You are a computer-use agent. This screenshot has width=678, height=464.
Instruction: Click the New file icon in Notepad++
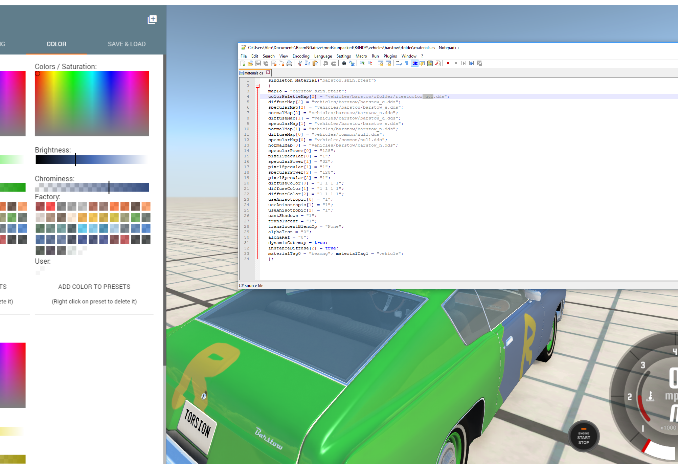(243, 63)
